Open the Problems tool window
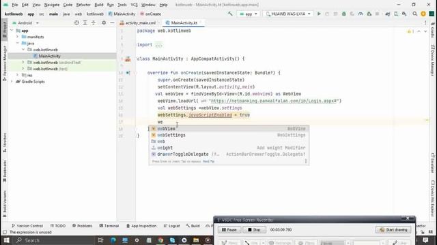 pos(82,226)
